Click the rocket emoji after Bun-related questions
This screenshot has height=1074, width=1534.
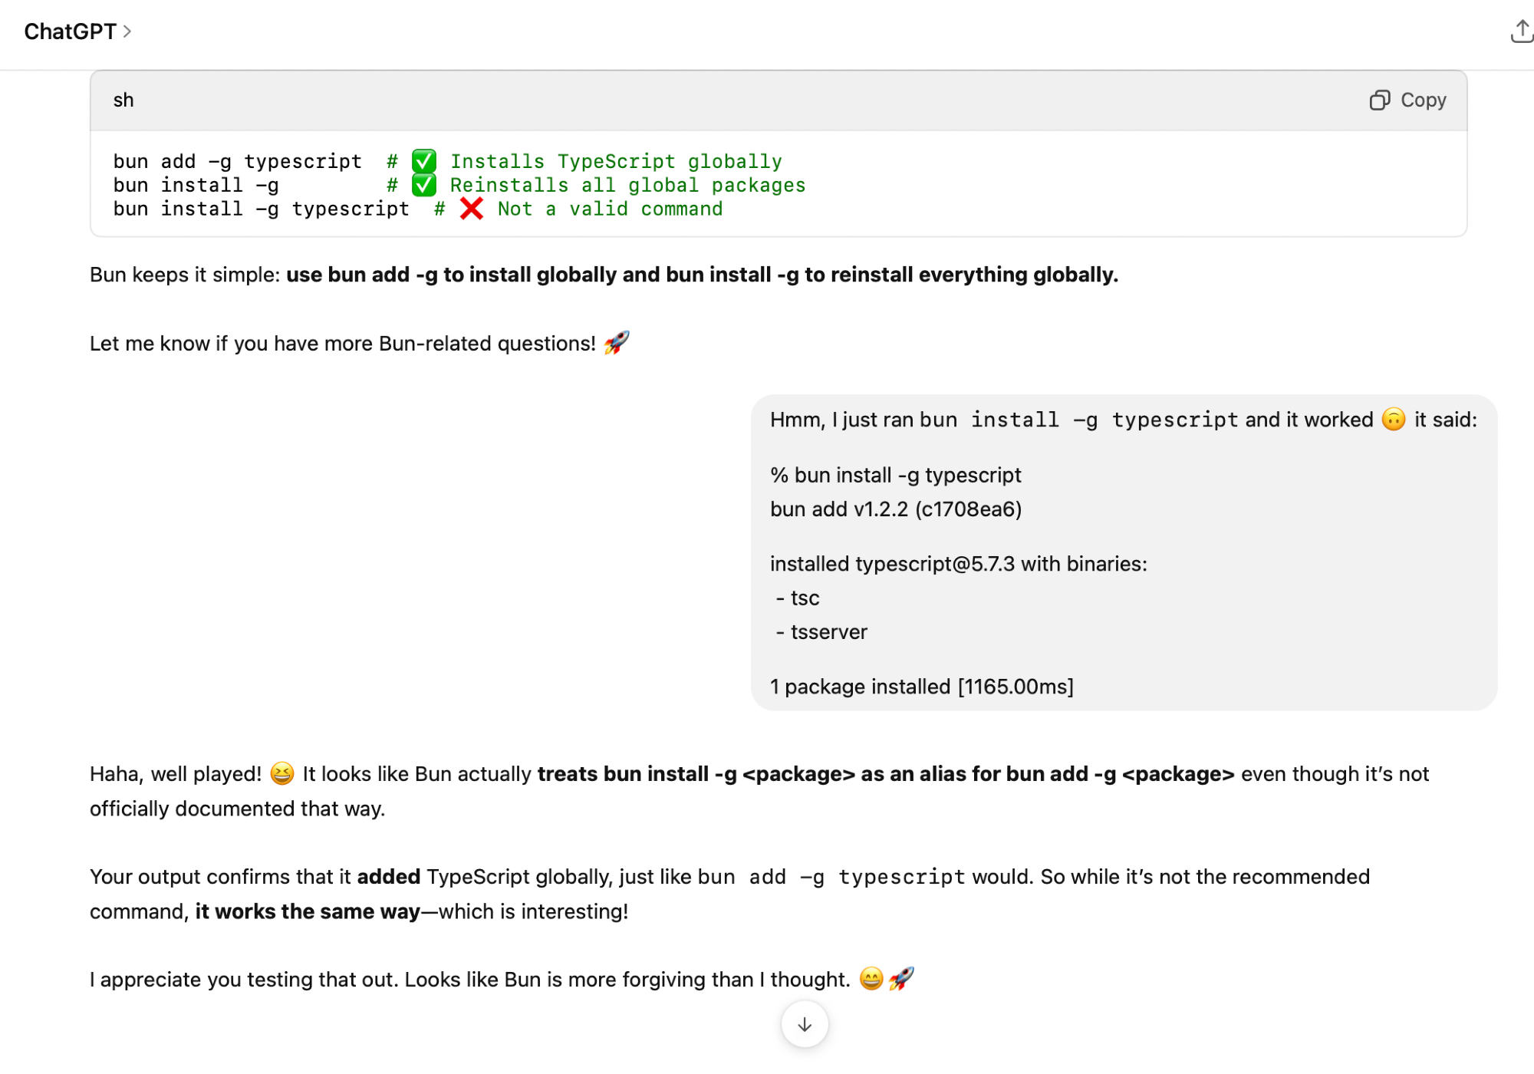[616, 342]
